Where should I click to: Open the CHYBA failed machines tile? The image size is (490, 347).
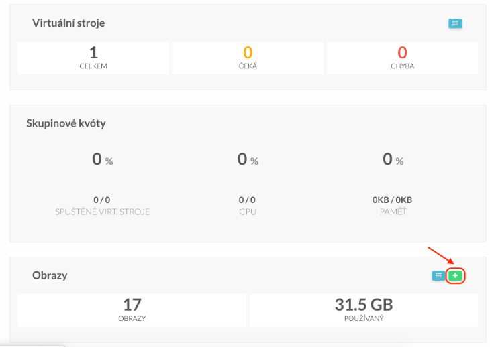402,58
